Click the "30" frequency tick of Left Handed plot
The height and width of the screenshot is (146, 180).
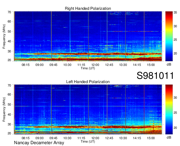[x=9, y=124]
